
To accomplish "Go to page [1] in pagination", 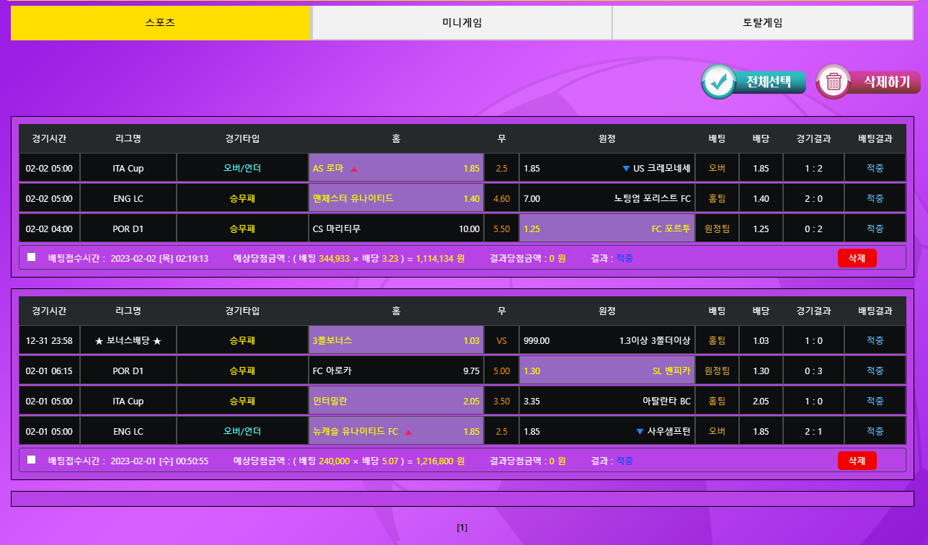I will click(462, 528).
